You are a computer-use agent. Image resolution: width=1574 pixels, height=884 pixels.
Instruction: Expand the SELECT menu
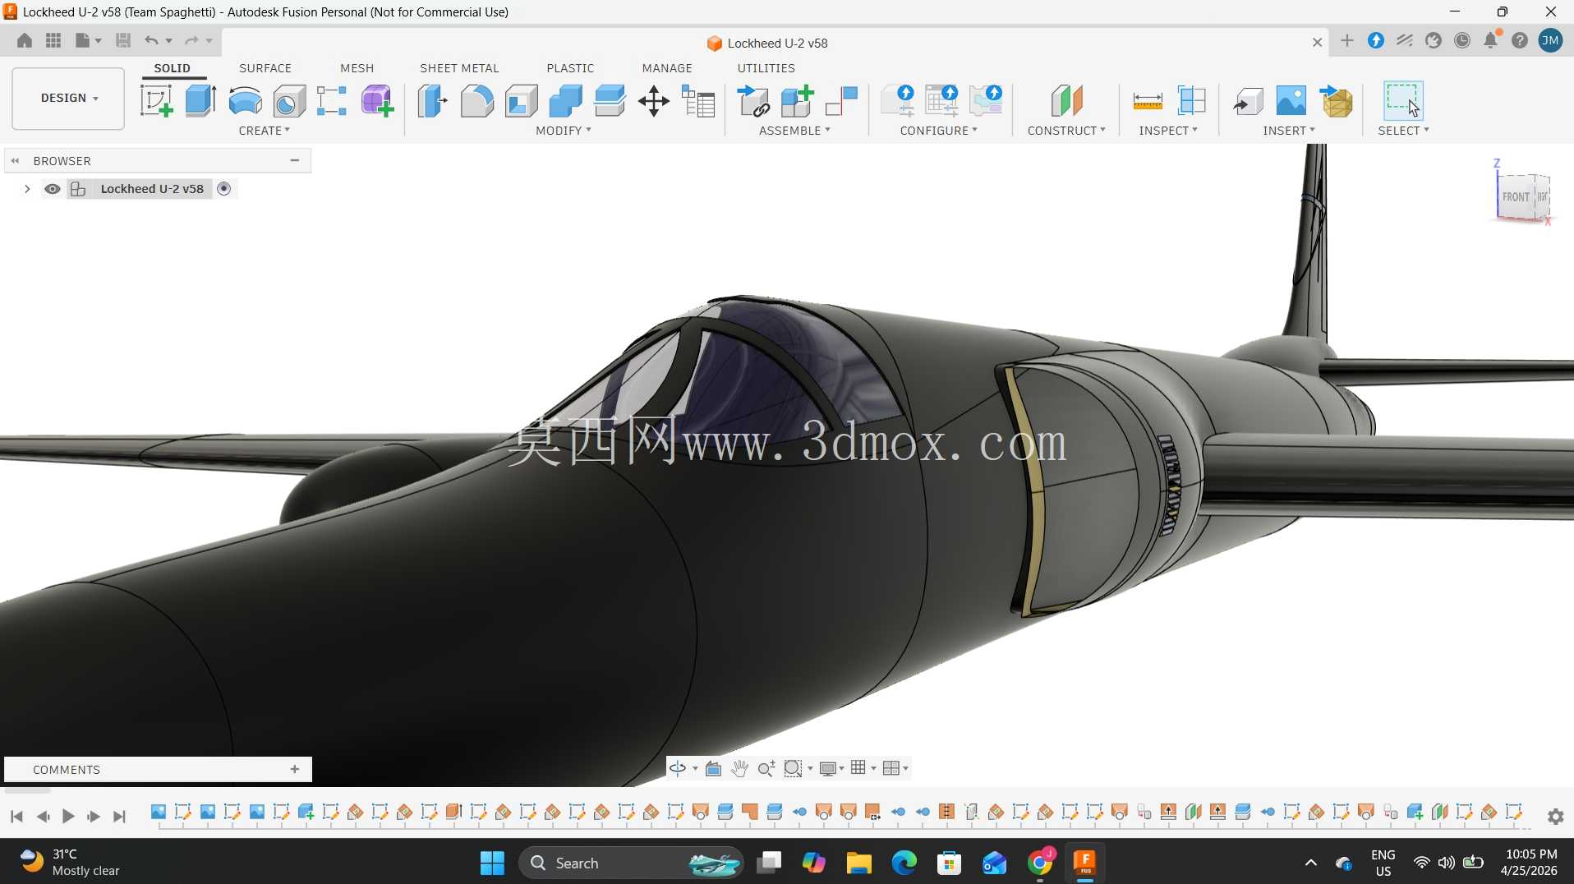(x=1403, y=131)
